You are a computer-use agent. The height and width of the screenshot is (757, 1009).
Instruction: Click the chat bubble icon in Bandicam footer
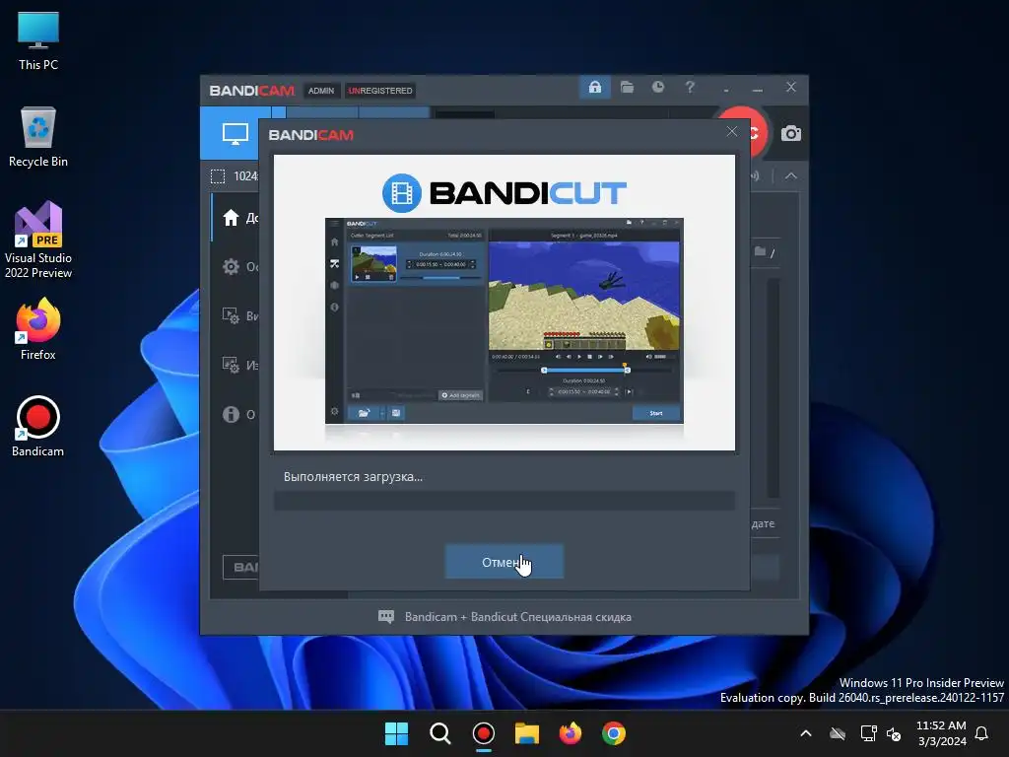[385, 617]
